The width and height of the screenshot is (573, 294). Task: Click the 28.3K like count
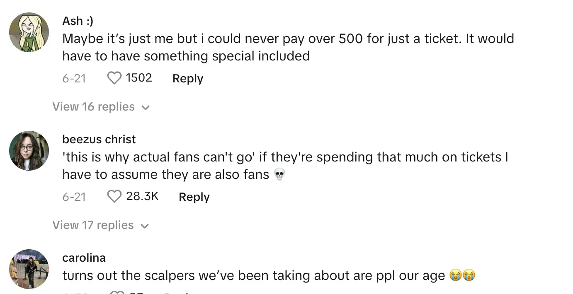click(142, 196)
